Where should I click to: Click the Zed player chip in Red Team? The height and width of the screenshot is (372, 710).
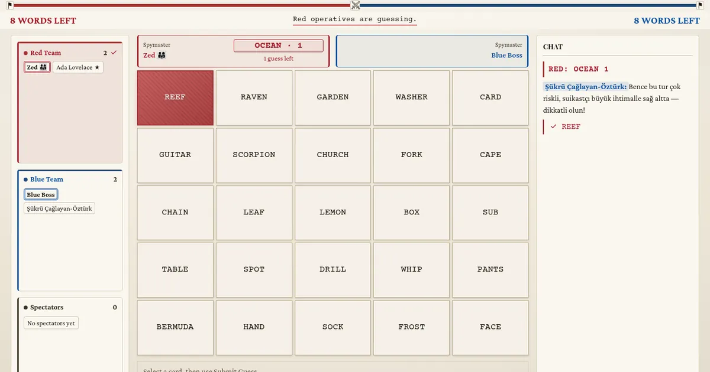tap(37, 67)
